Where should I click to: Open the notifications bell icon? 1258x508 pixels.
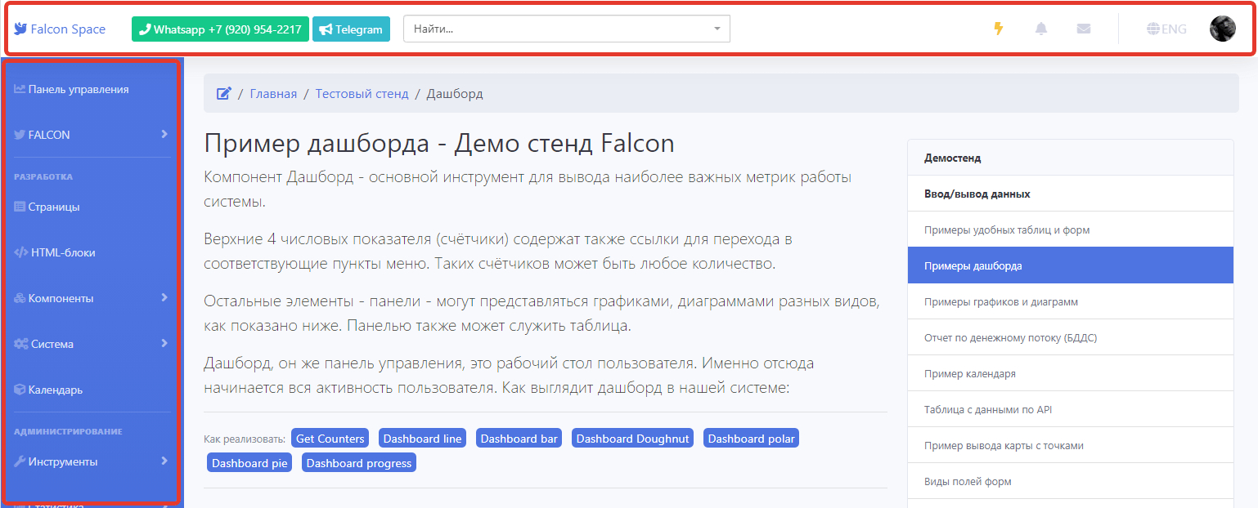(1041, 29)
